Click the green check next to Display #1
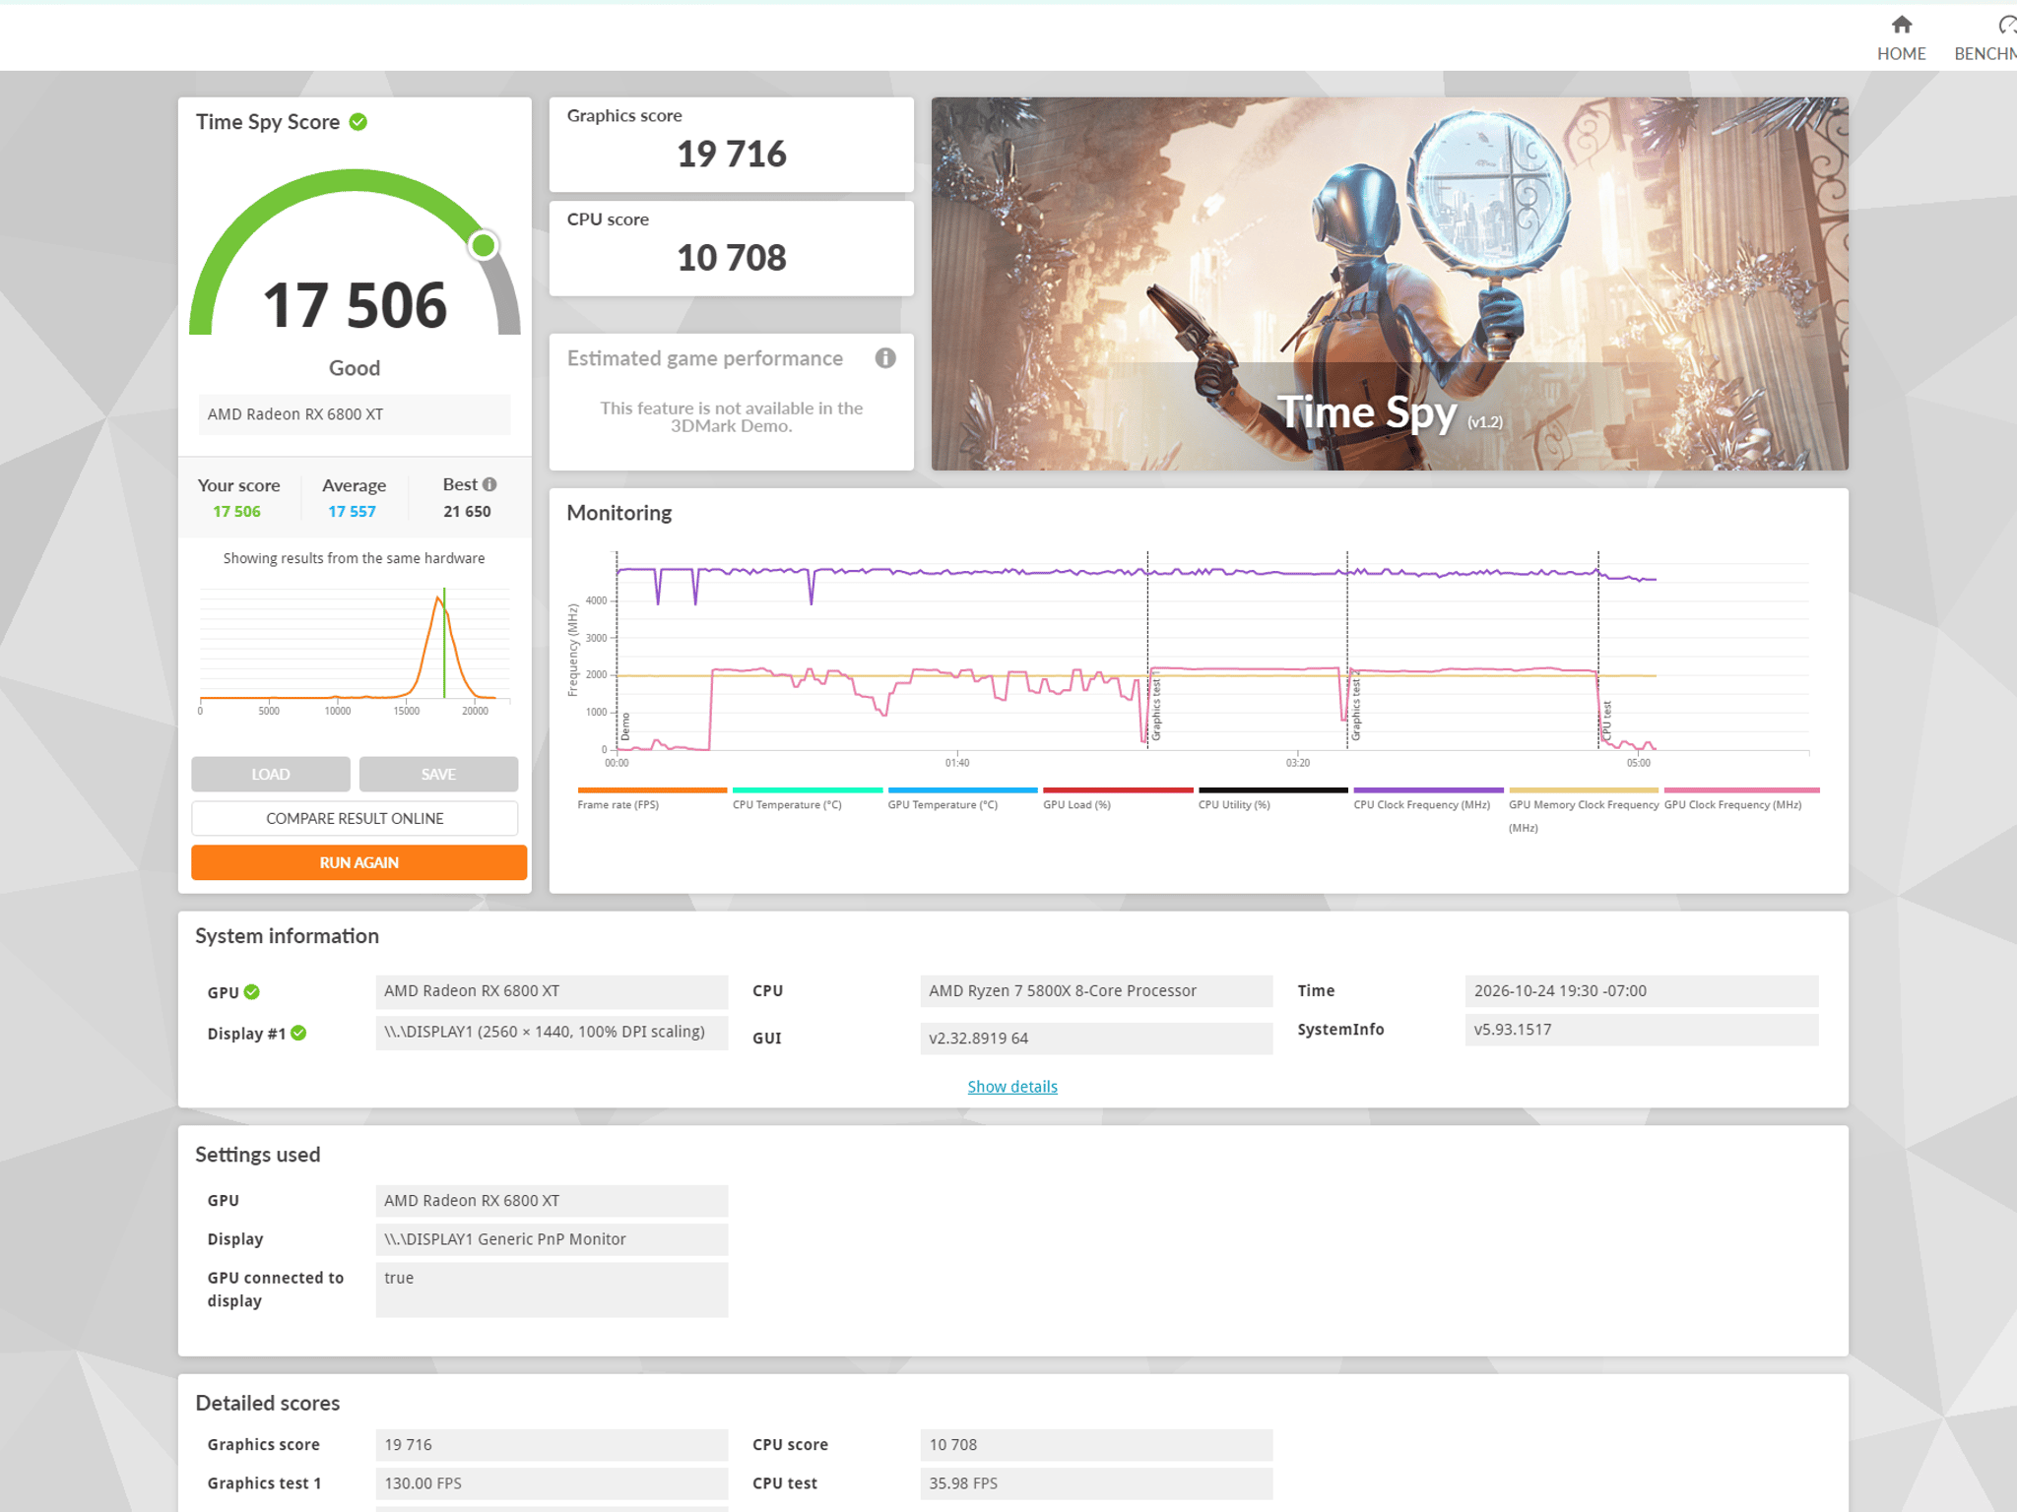2017x1512 pixels. (x=298, y=1033)
